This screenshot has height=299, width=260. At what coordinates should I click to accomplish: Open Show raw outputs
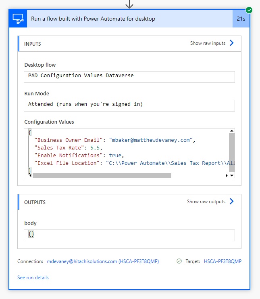206,202
